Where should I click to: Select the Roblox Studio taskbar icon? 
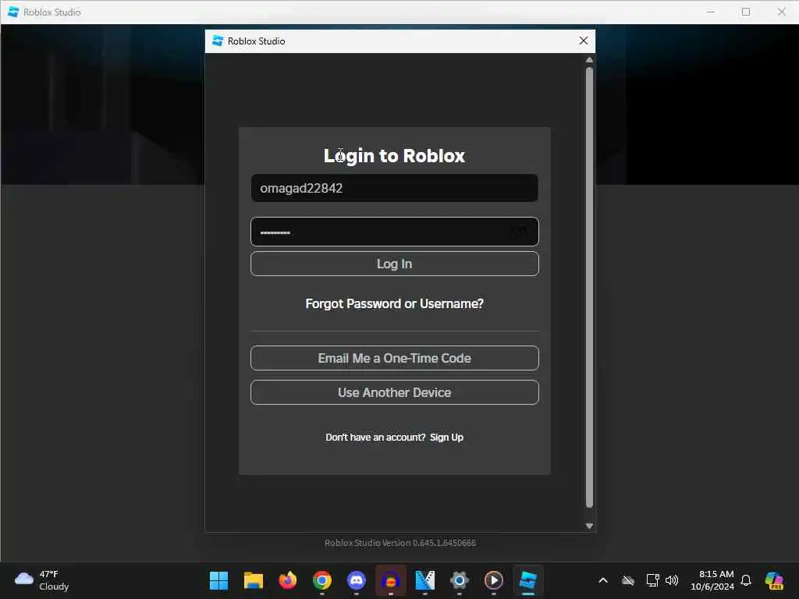(x=528, y=580)
